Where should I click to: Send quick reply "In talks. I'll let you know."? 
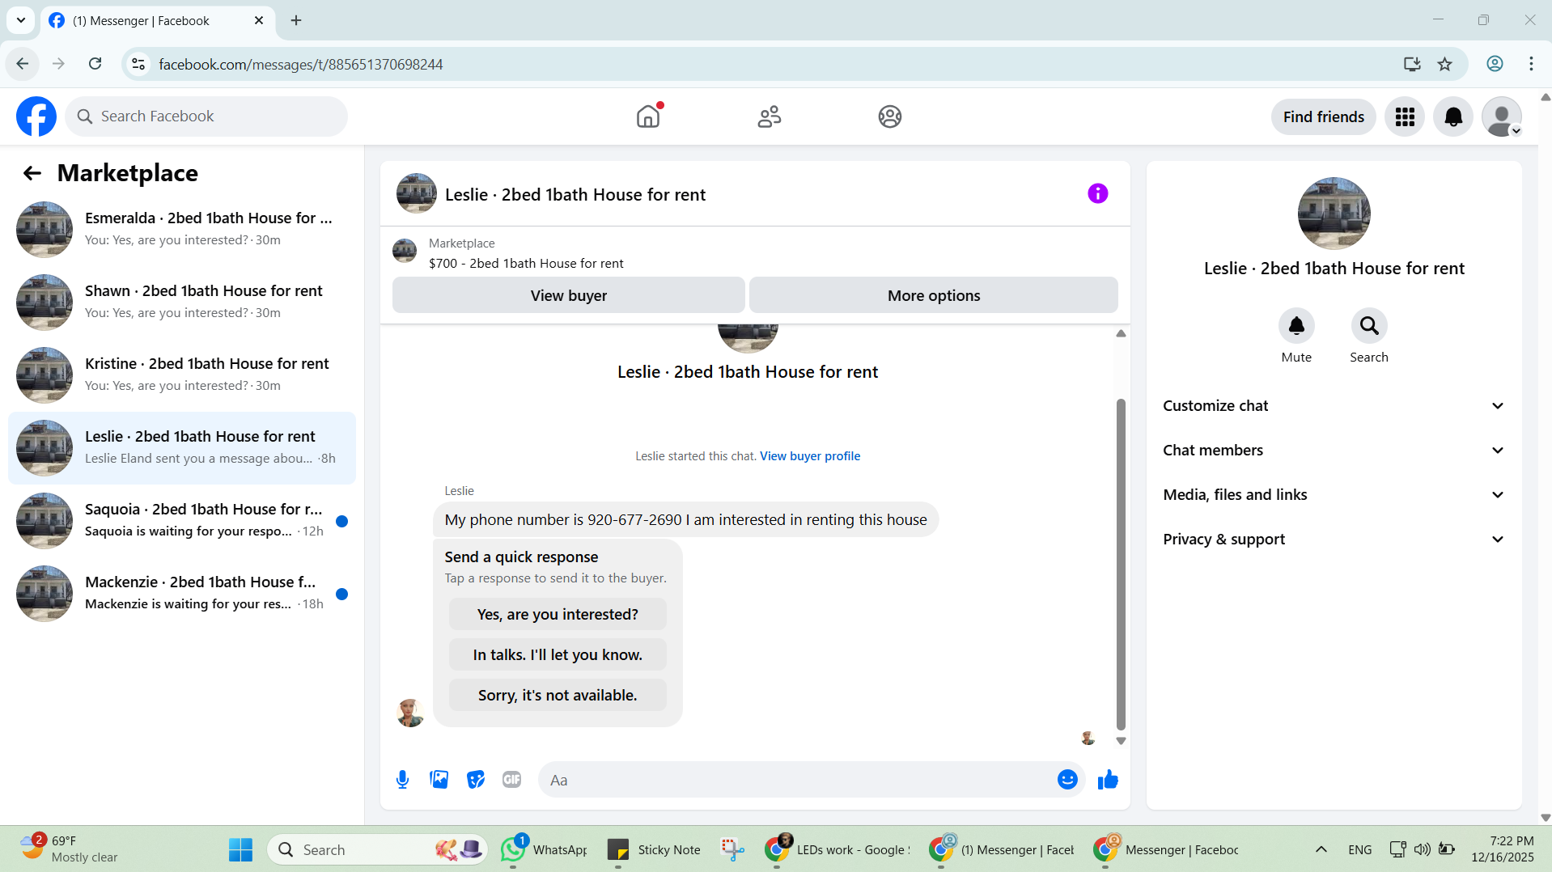[558, 655]
